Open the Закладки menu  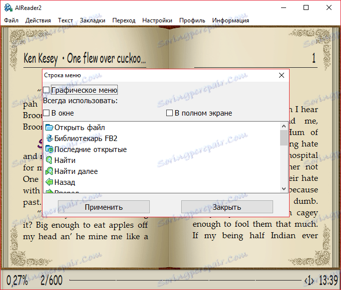pyautogui.click(x=92, y=20)
